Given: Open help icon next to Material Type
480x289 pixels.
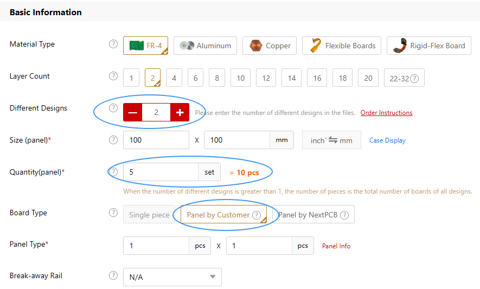Looking at the screenshot, I should (113, 44).
